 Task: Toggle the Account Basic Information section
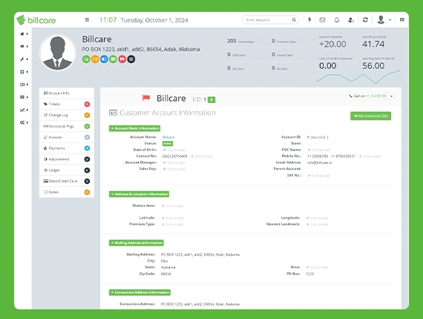click(x=134, y=128)
